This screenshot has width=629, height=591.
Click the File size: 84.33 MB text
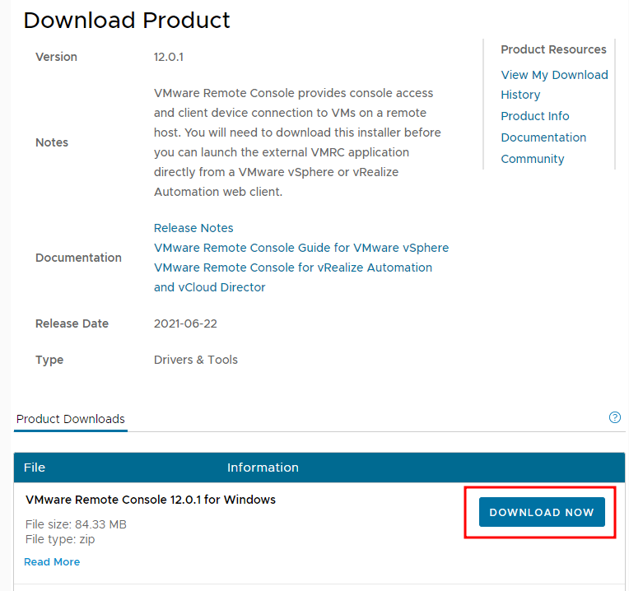point(76,524)
